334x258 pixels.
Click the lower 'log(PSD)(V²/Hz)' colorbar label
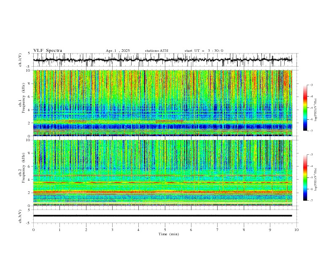pyautogui.click(x=315, y=180)
